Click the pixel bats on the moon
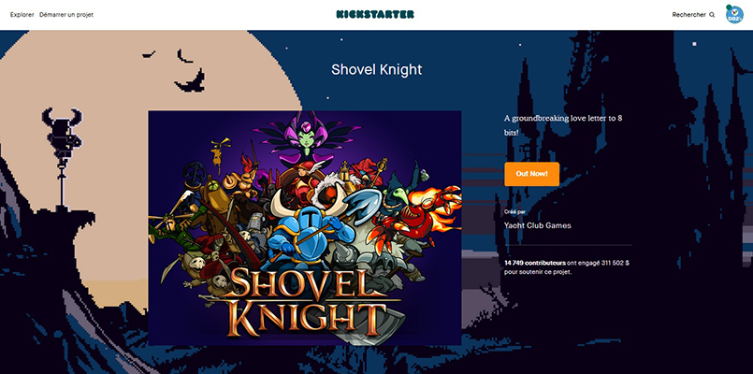 [178, 69]
